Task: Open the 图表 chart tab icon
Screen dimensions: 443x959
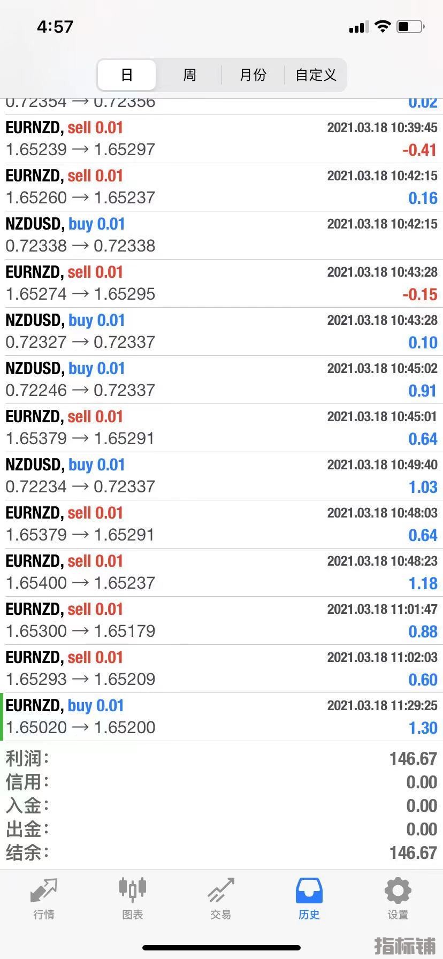Action: coord(132,889)
